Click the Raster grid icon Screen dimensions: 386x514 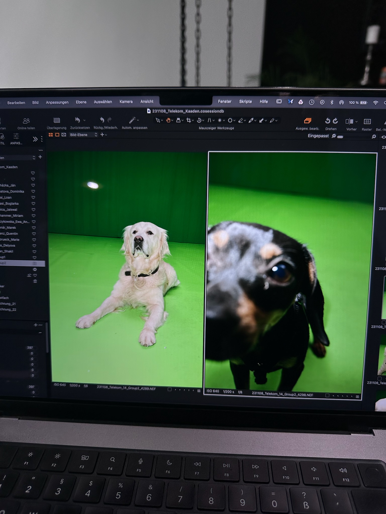coord(367,122)
